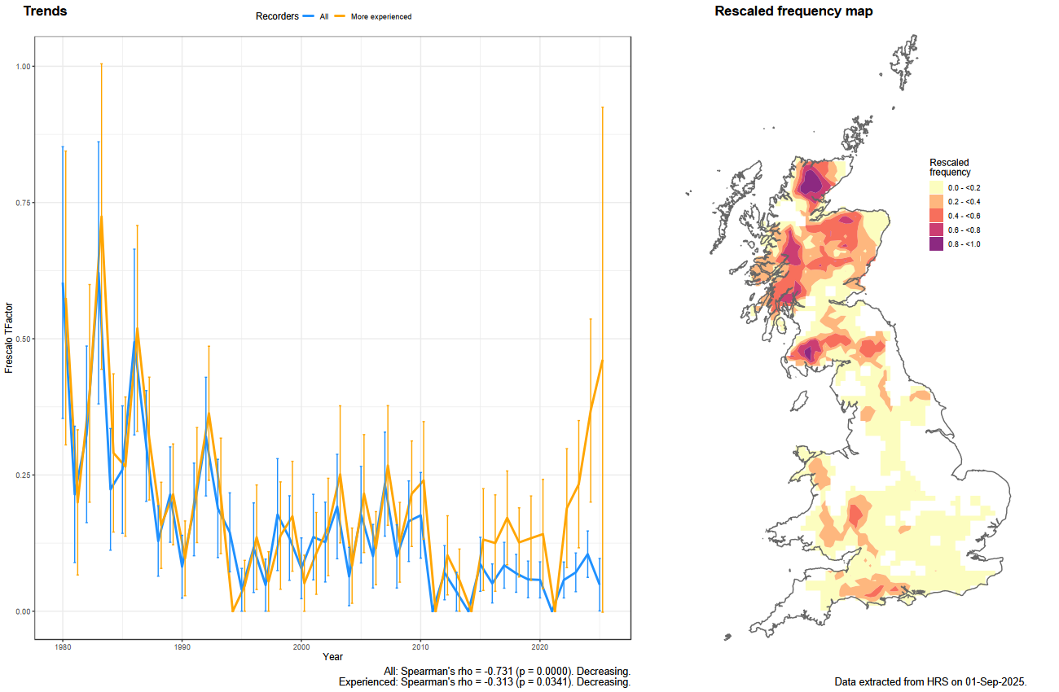The image size is (1059, 692).
Task: Click the 'Trends' chart title
Action: (x=46, y=11)
